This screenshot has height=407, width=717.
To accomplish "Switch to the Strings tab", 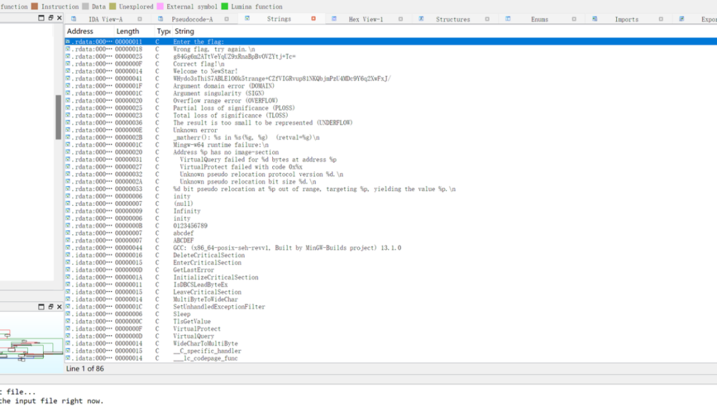I will point(279,19).
